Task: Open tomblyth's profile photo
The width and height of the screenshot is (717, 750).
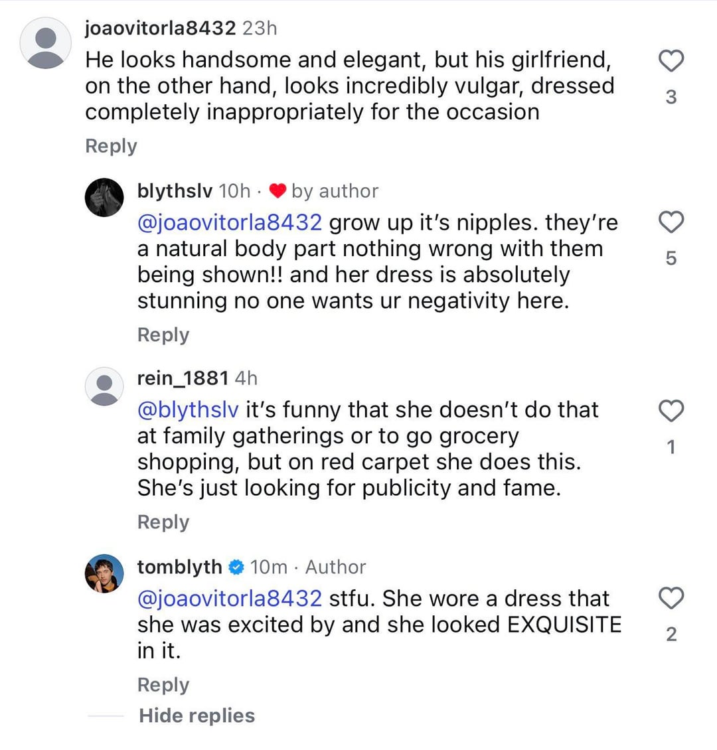Action: pos(104,573)
